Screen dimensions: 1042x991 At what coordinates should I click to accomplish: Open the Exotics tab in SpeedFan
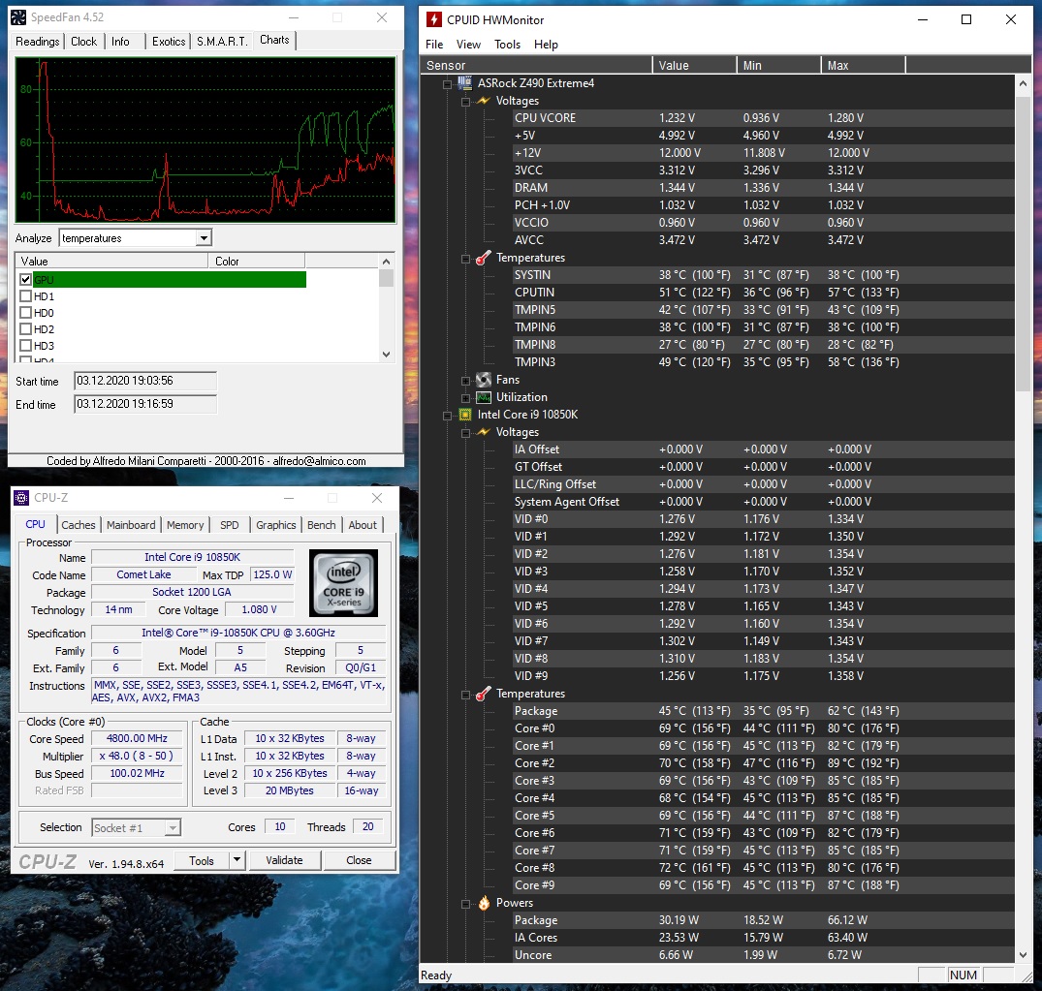(168, 42)
